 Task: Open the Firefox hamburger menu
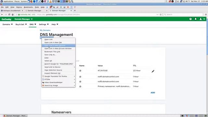pos(206,14)
